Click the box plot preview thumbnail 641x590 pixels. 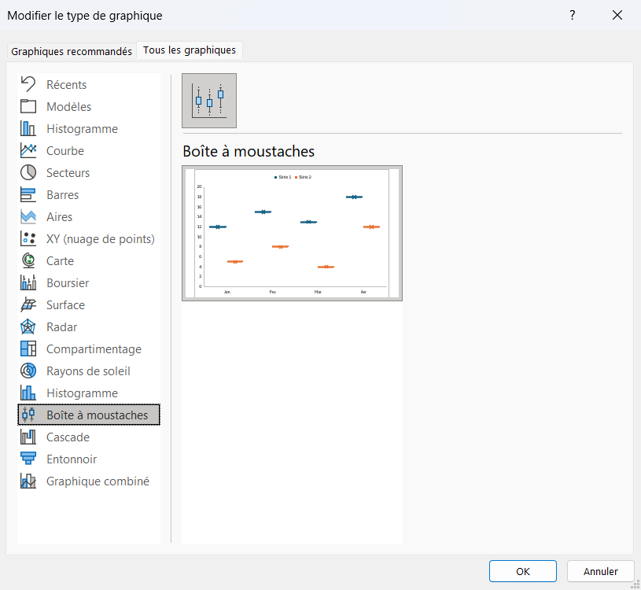[x=293, y=233]
